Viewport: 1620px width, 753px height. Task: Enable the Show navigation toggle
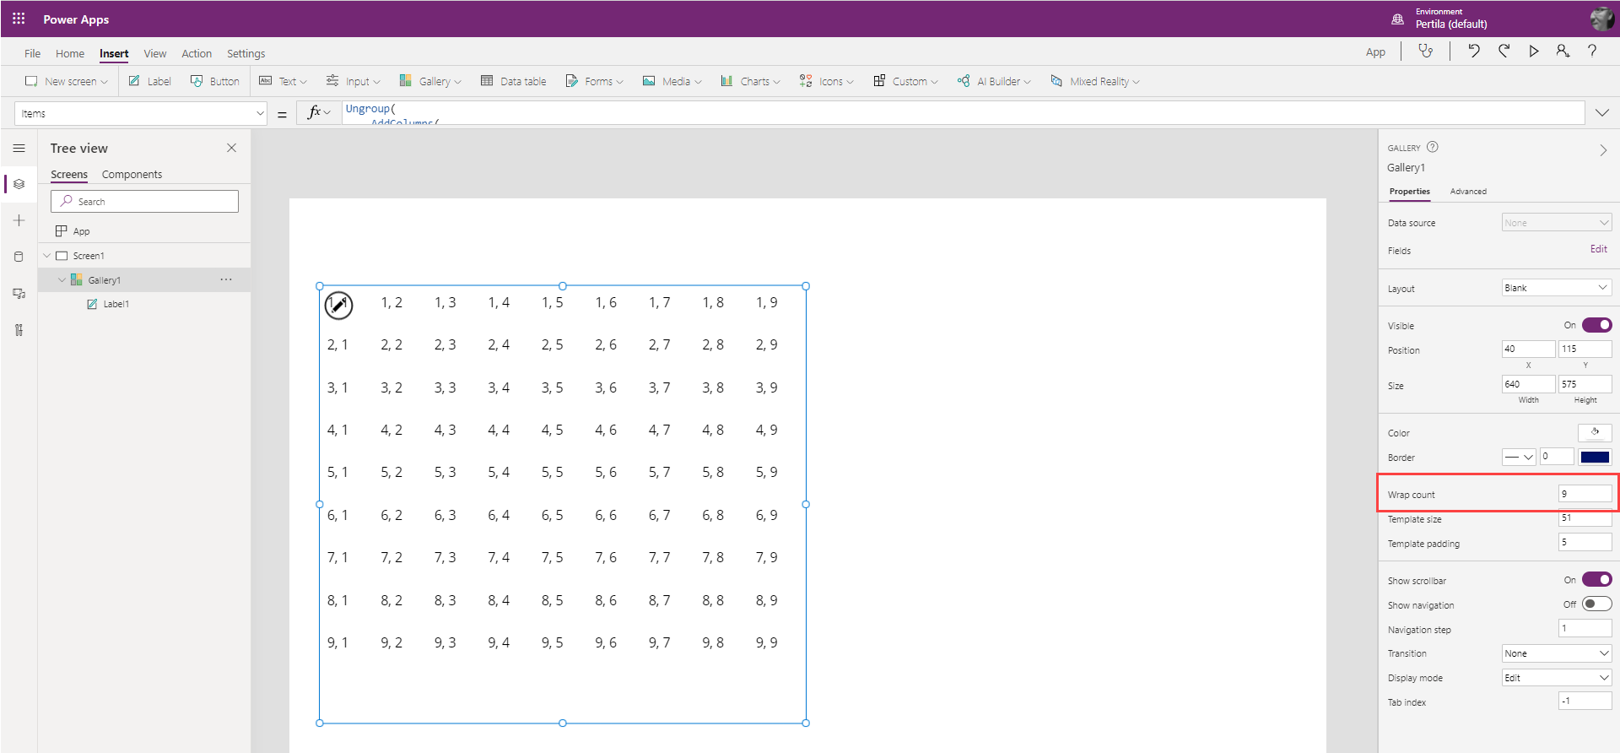1596,604
